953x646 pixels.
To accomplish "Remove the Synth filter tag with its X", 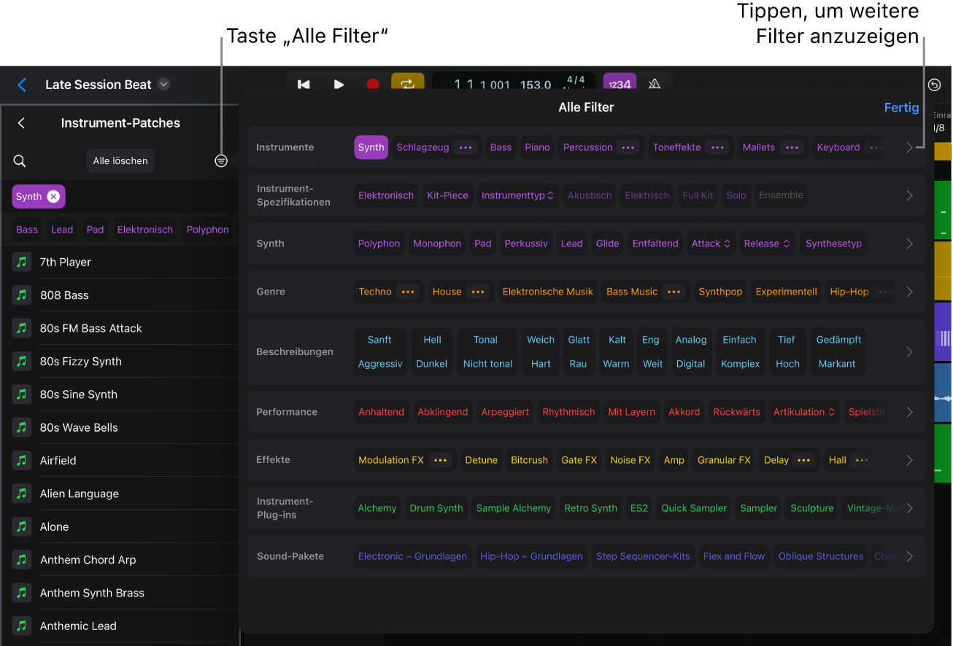I will tap(53, 196).
